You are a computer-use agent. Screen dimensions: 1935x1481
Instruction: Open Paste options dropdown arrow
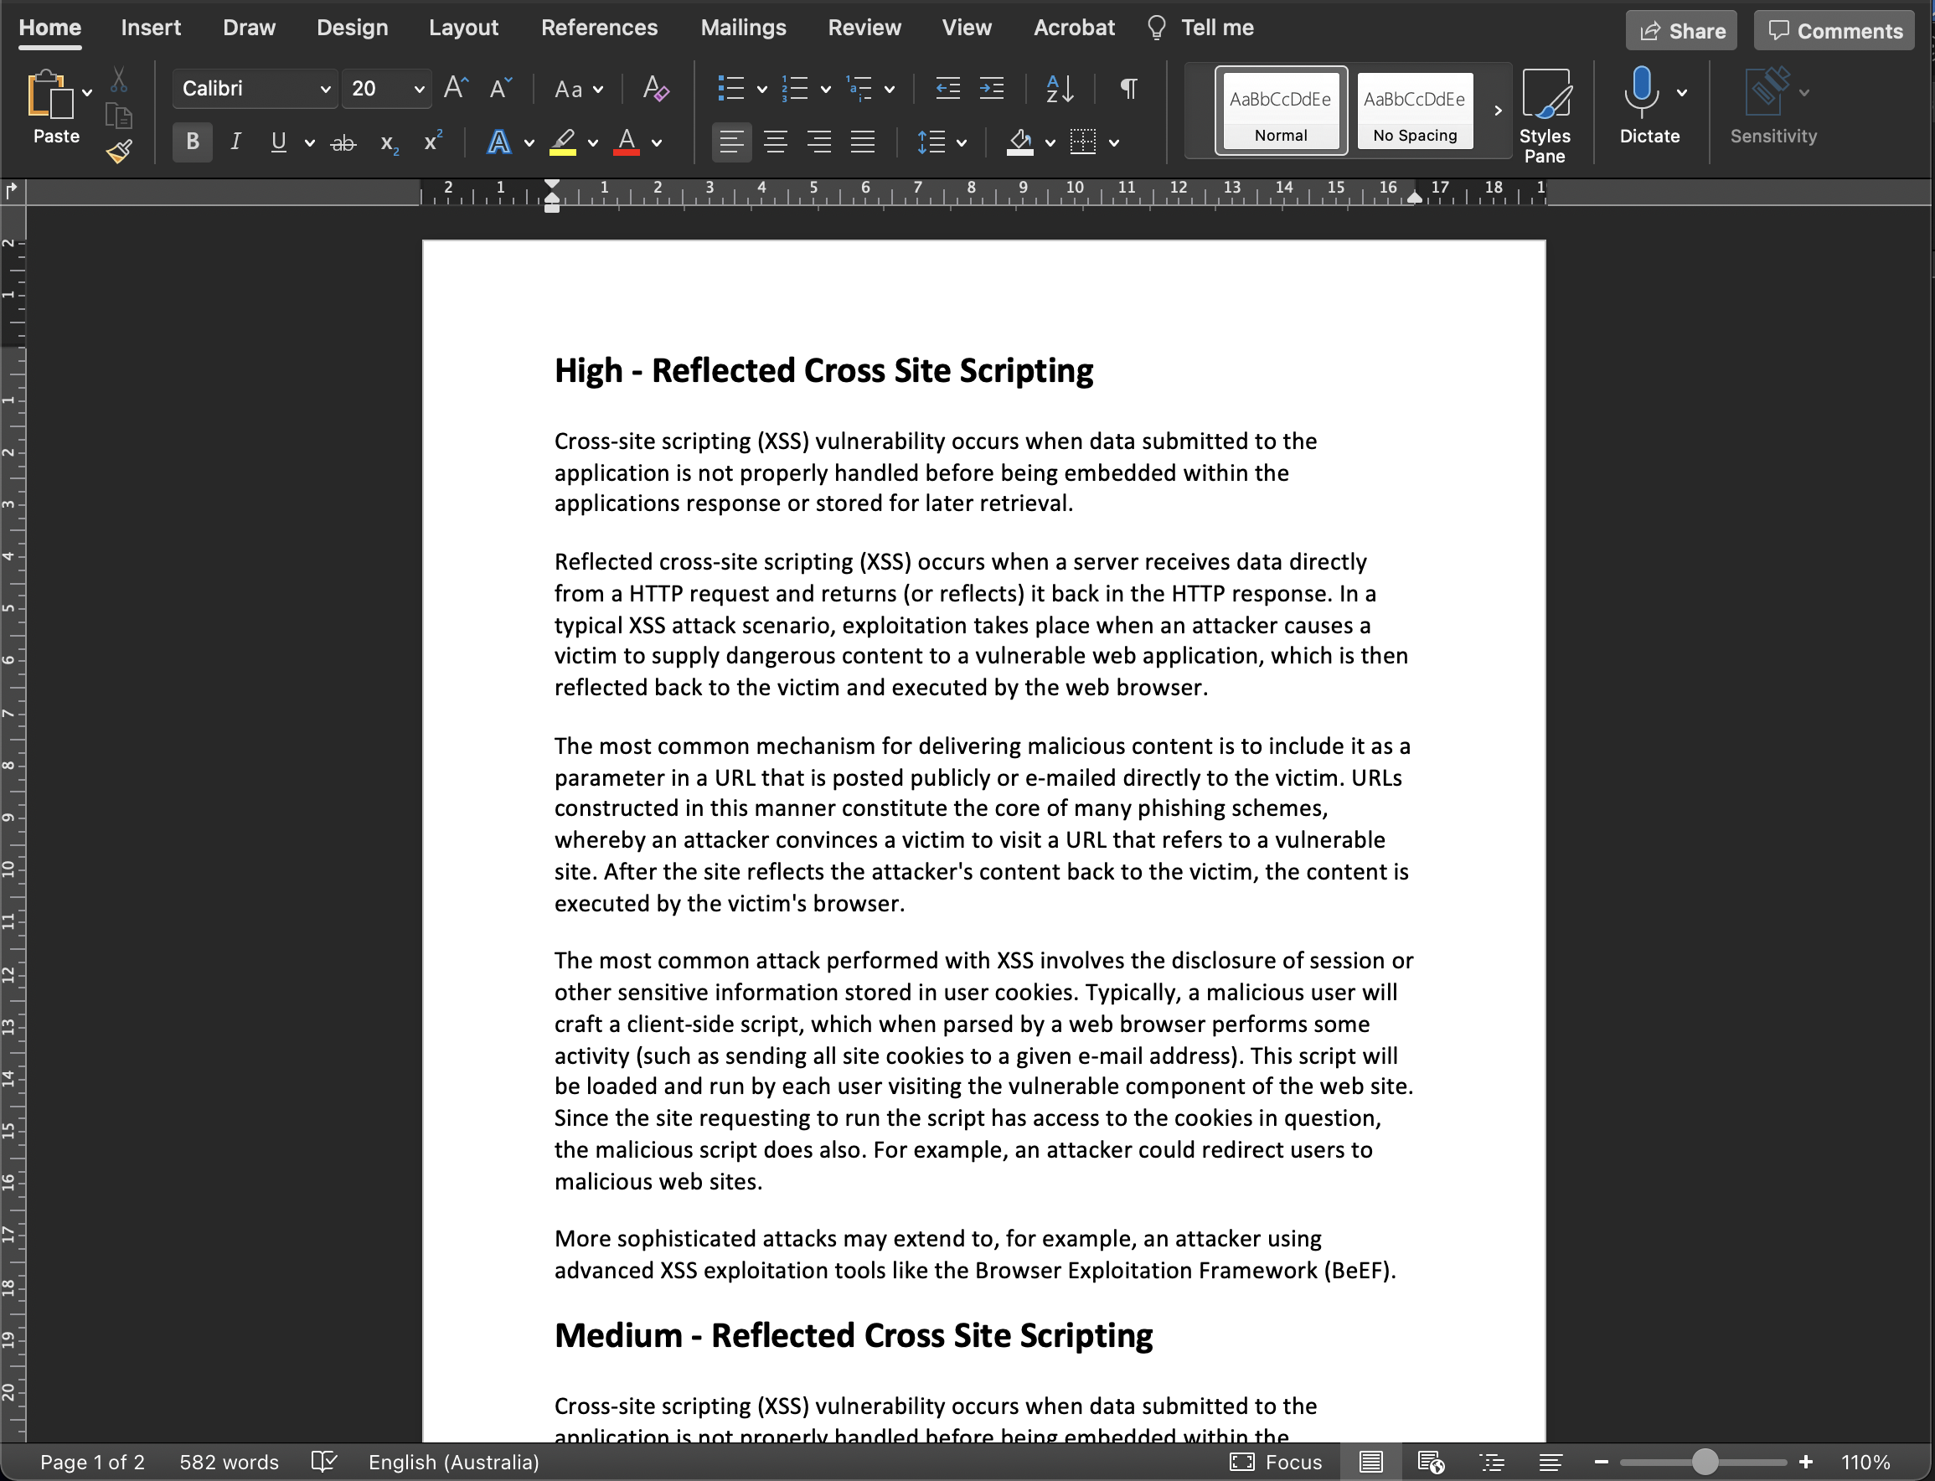click(x=86, y=92)
